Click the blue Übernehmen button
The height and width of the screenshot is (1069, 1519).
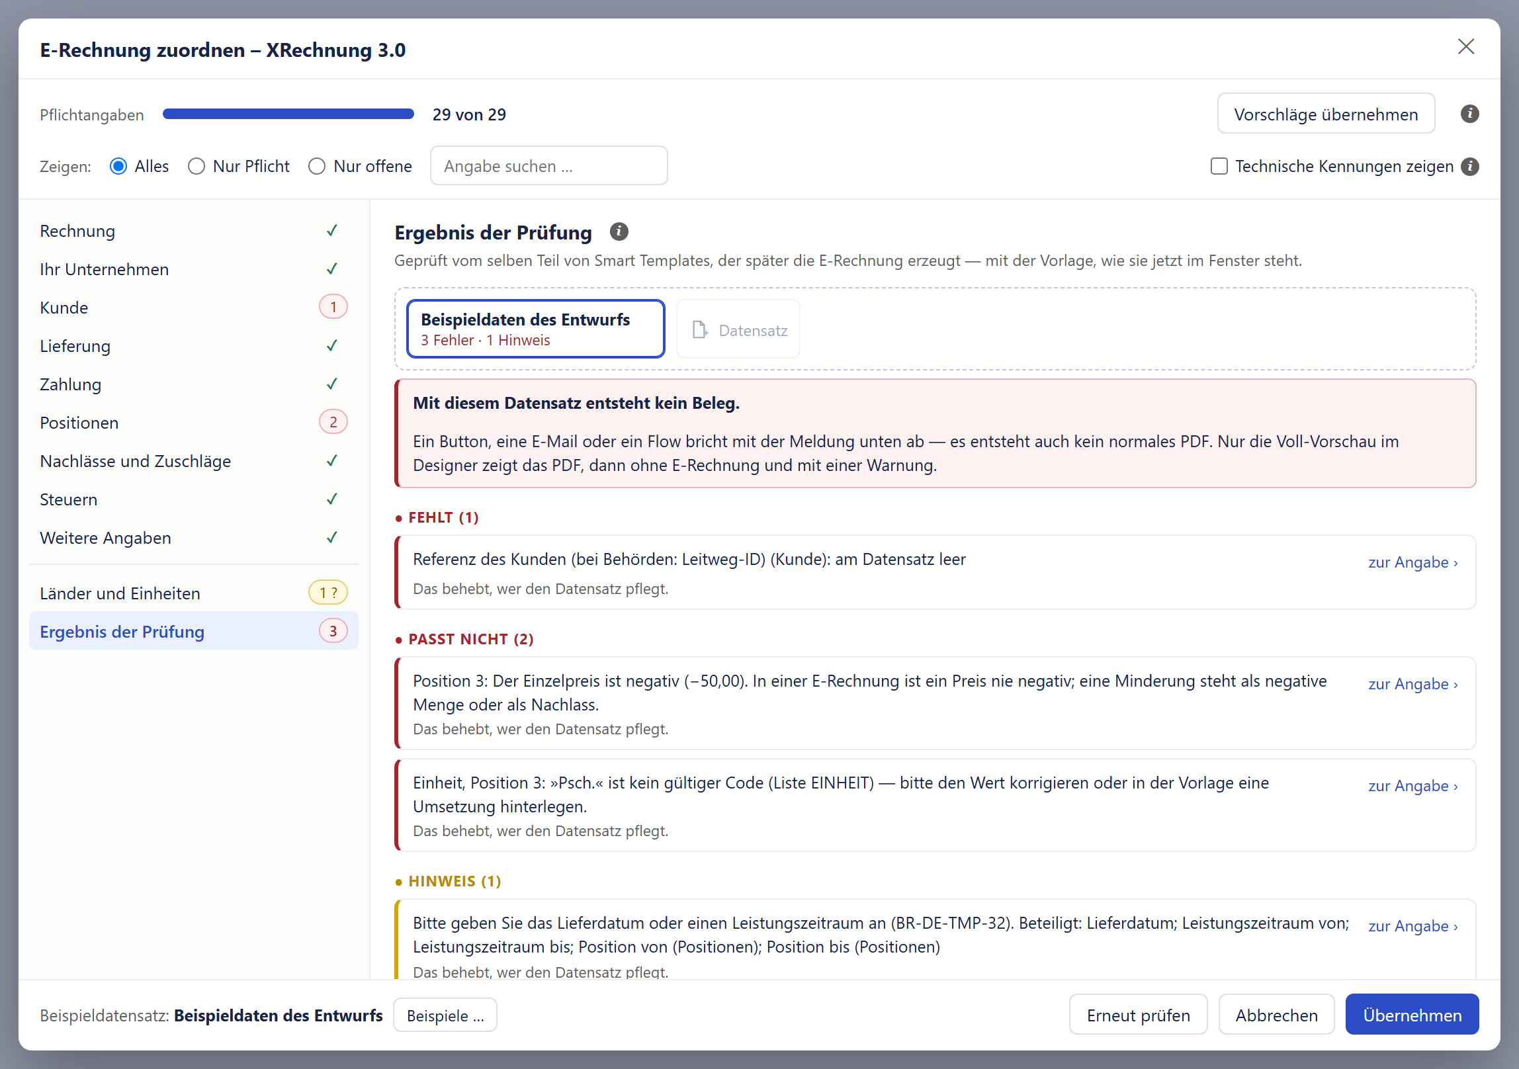[x=1412, y=1015]
